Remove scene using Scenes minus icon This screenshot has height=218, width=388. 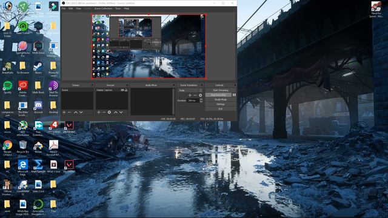69,112
